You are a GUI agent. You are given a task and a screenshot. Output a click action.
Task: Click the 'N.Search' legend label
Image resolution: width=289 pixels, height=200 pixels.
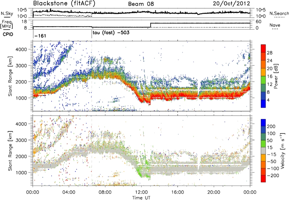(279, 13)
